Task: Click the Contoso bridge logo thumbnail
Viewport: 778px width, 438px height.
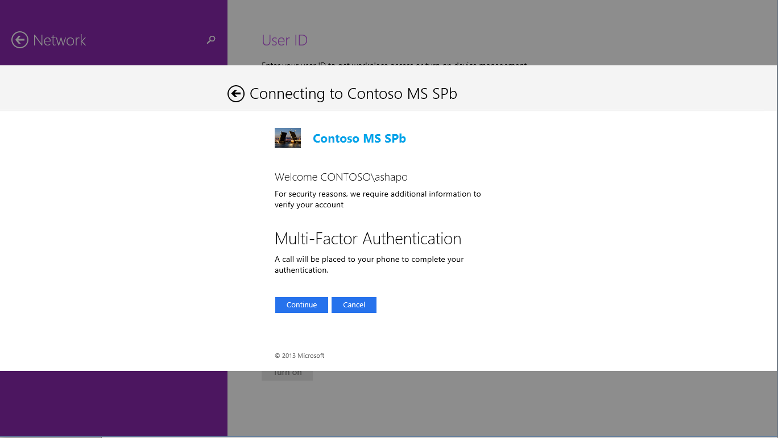Action: [x=288, y=138]
